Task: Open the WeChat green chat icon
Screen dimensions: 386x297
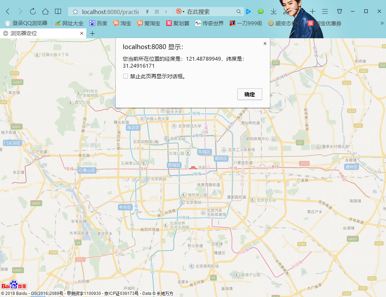Action: [x=261, y=11]
